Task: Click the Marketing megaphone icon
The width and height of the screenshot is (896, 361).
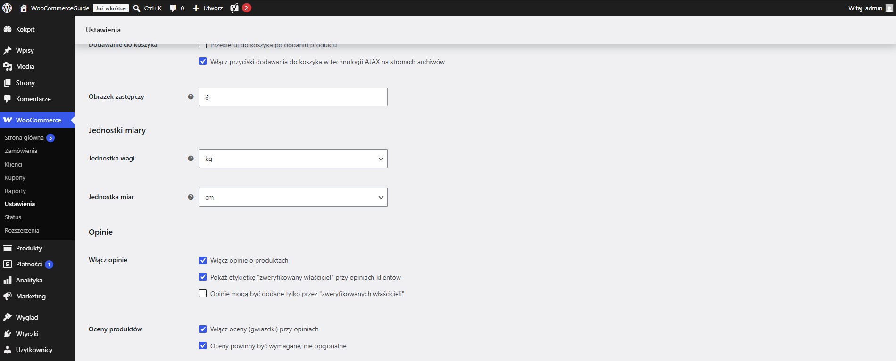Action: (x=7, y=296)
